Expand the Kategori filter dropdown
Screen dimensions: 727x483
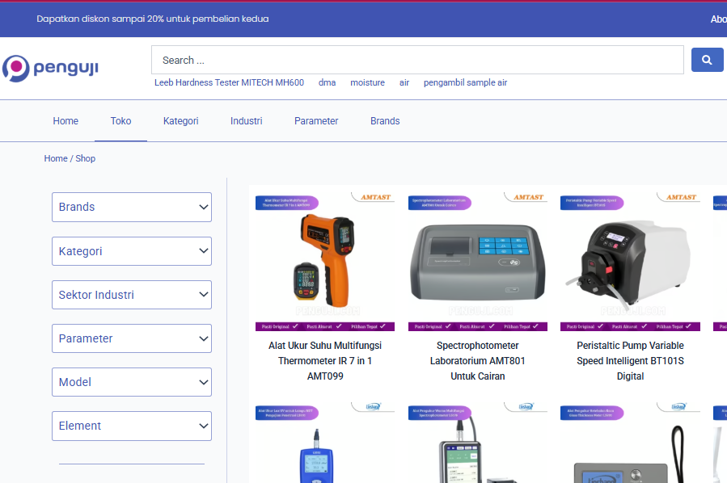click(x=132, y=251)
